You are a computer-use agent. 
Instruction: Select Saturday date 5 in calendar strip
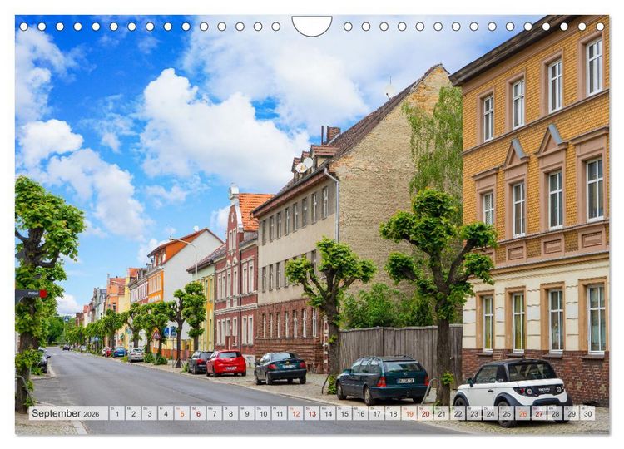tap(182, 413)
